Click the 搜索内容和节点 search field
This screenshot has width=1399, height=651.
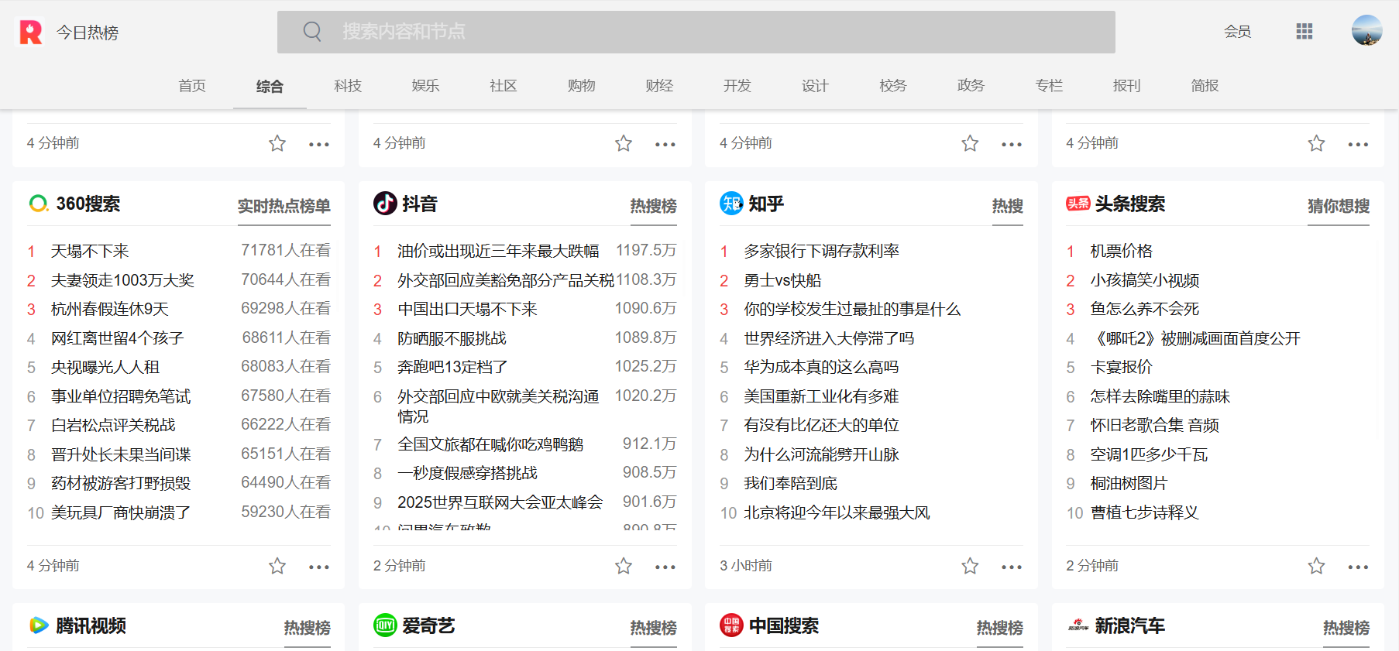[696, 32]
